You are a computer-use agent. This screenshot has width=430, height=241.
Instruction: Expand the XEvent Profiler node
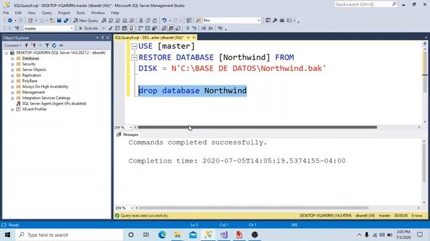pyautogui.click(x=12, y=109)
